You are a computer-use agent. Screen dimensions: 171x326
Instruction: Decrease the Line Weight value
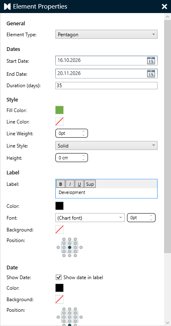pos(83,135)
